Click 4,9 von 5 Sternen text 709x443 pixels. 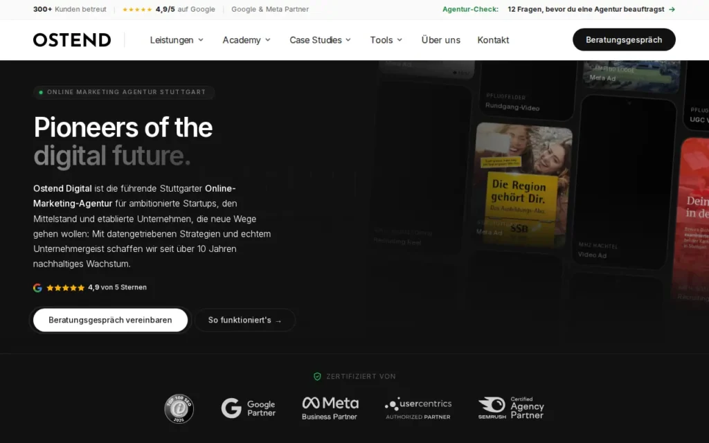(x=117, y=287)
